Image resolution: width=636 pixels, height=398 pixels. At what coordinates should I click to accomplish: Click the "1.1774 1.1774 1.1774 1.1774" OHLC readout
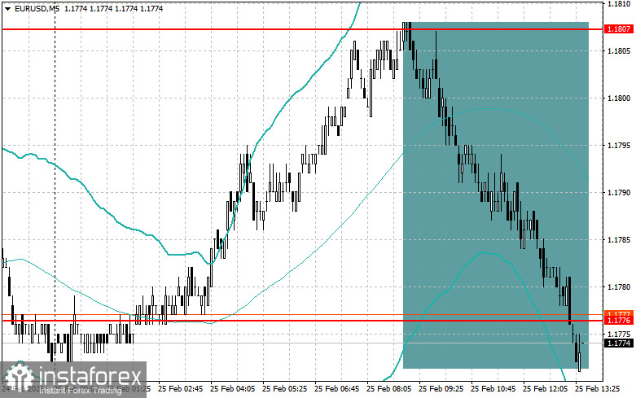[x=113, y=8]
